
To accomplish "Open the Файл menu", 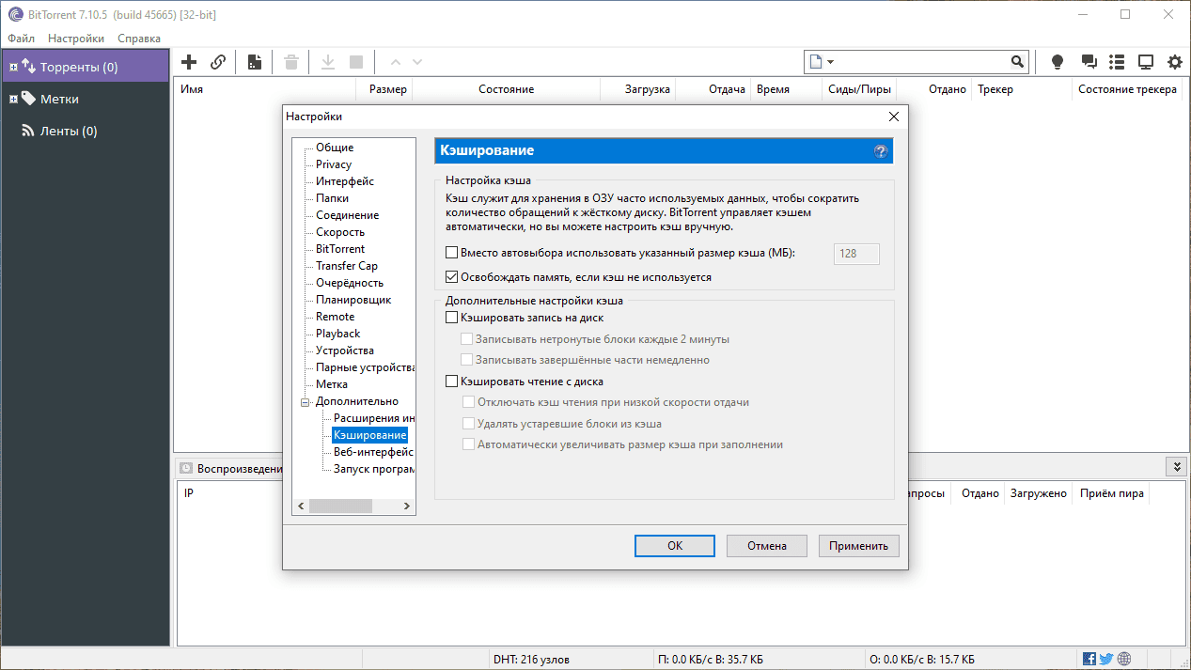I will point(21,39).
